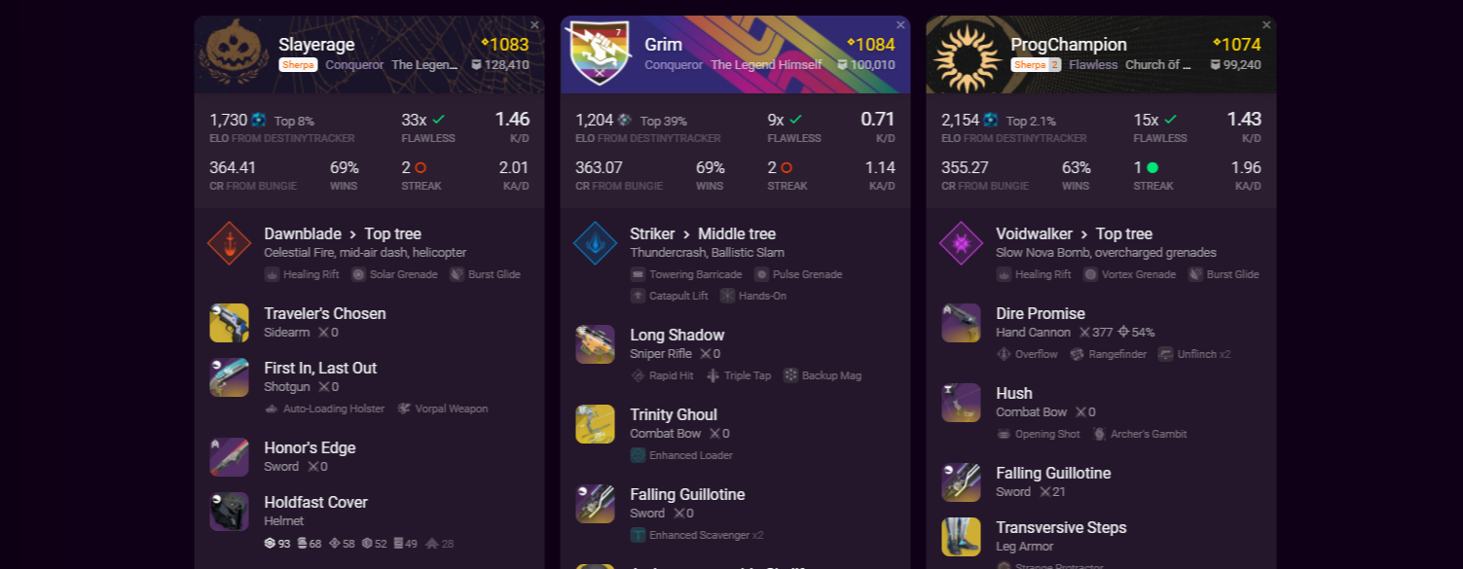Click the Trinity Ghoul bow icon
The image size is (1463, 569).
(595, 424)
